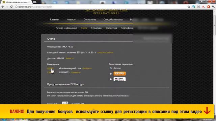The height and width of the screenshot is (121, 216).
Task: Click the address bar URL field
Action: (101, 7)
